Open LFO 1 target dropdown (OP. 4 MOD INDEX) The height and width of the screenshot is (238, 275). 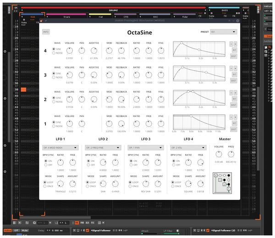(x=60, y=148)
